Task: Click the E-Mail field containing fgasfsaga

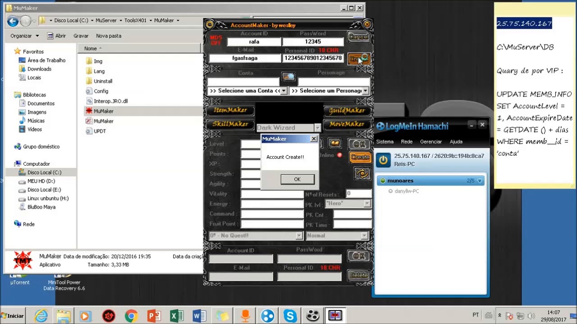Action: coord(245,58)
